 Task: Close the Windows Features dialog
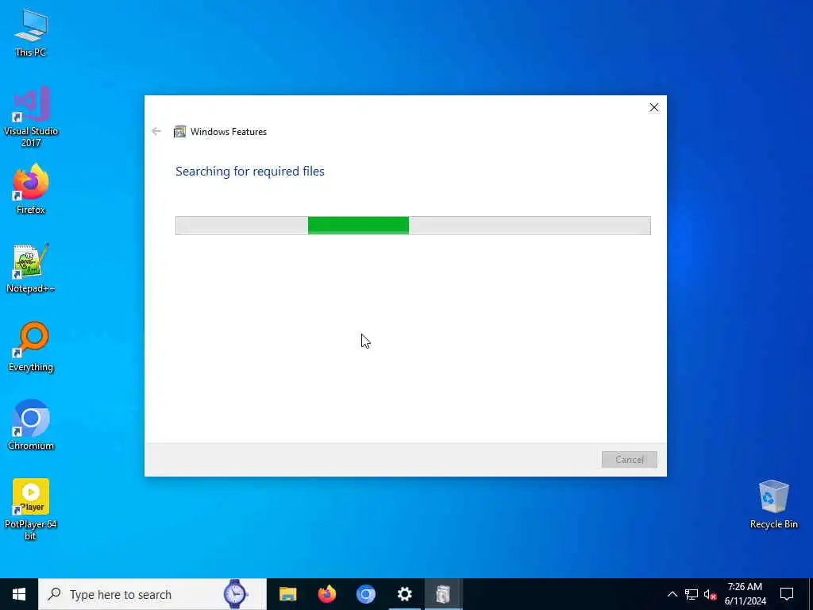click(x=654, y=107)
